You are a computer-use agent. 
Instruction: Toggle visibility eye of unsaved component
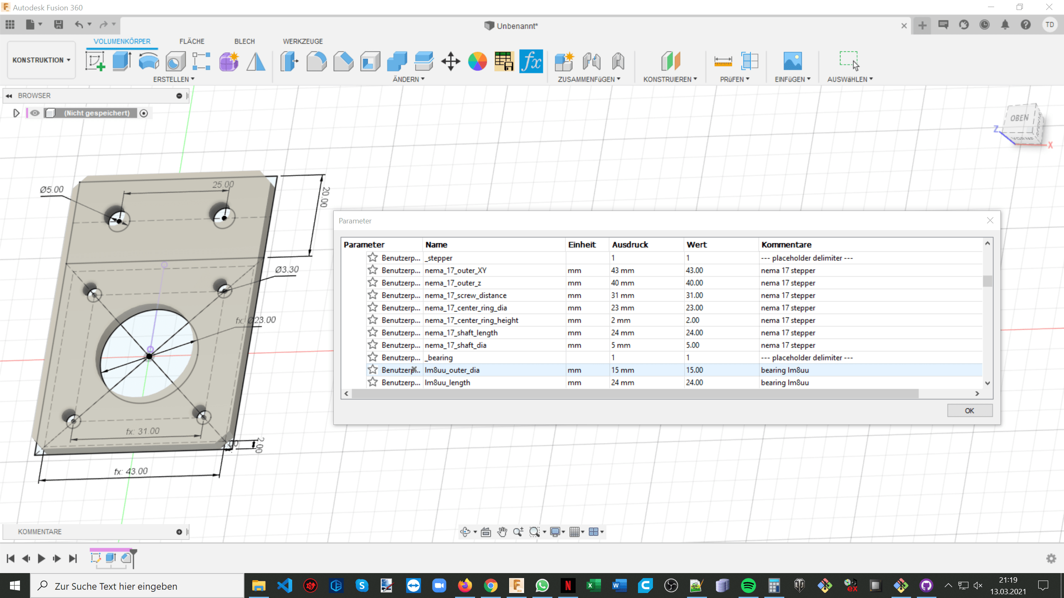(x=35, y=113)
